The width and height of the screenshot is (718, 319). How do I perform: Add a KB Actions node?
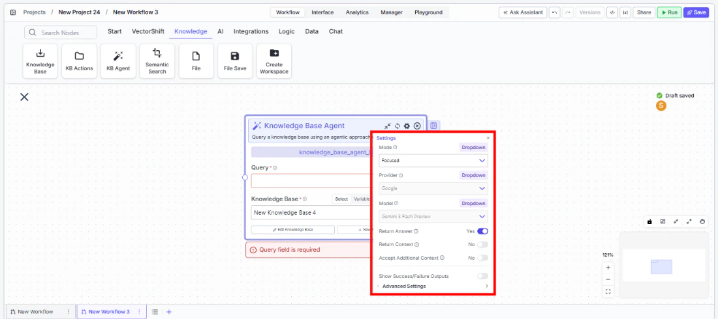[79, 61]
